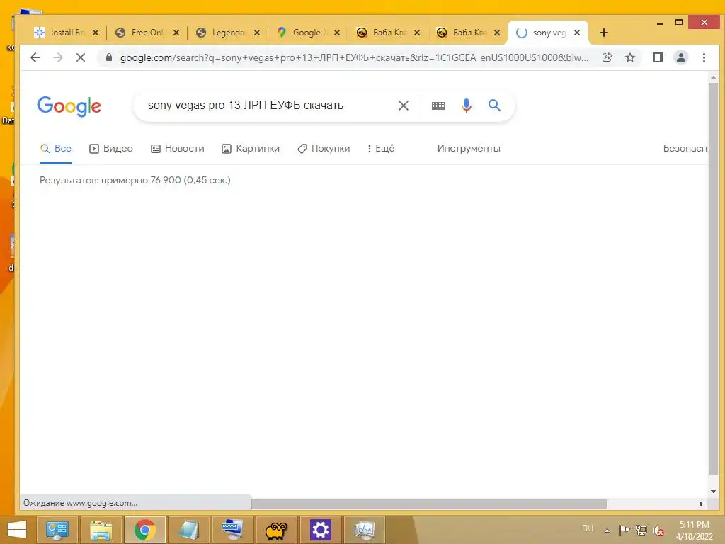Open the Control Panel taskbar icon
The height and width of the screenshot is (544, 725).
click(57, 530)
